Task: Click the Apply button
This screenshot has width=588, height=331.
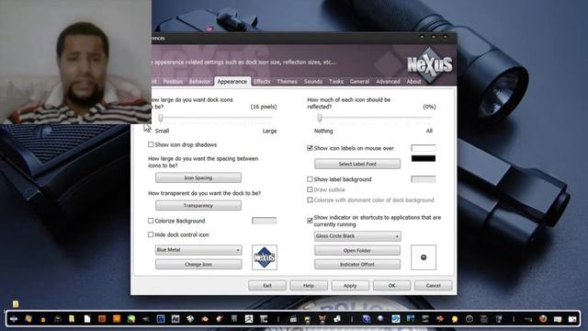Action: click(x=350, y=286)
